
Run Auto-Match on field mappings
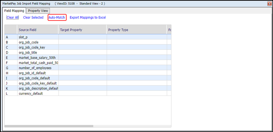(x=57, y=18)
